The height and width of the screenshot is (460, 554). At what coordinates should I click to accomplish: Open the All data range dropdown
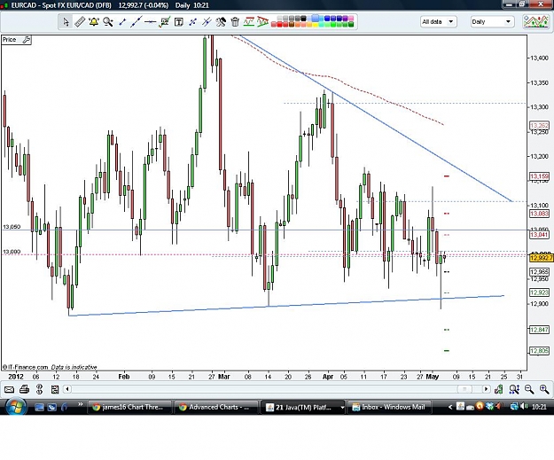click(x=439, y=21)
